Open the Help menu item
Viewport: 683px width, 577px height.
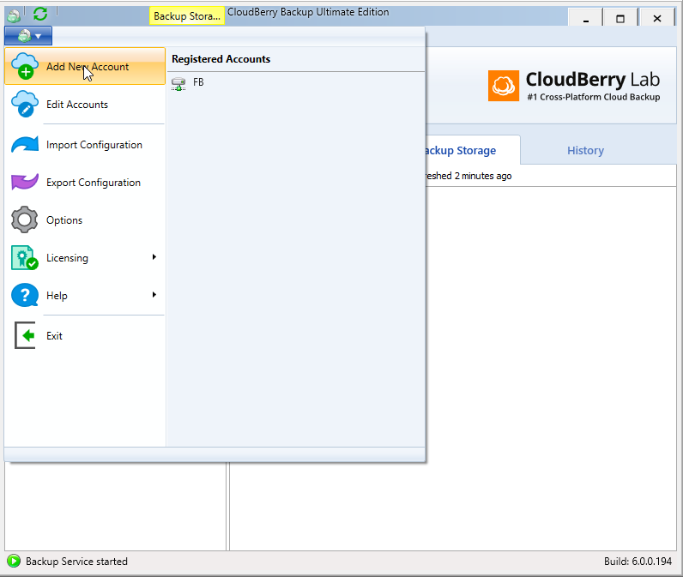[85, 295]
